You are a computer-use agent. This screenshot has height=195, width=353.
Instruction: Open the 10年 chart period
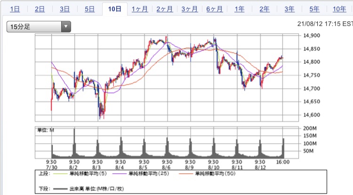point(339,9)
